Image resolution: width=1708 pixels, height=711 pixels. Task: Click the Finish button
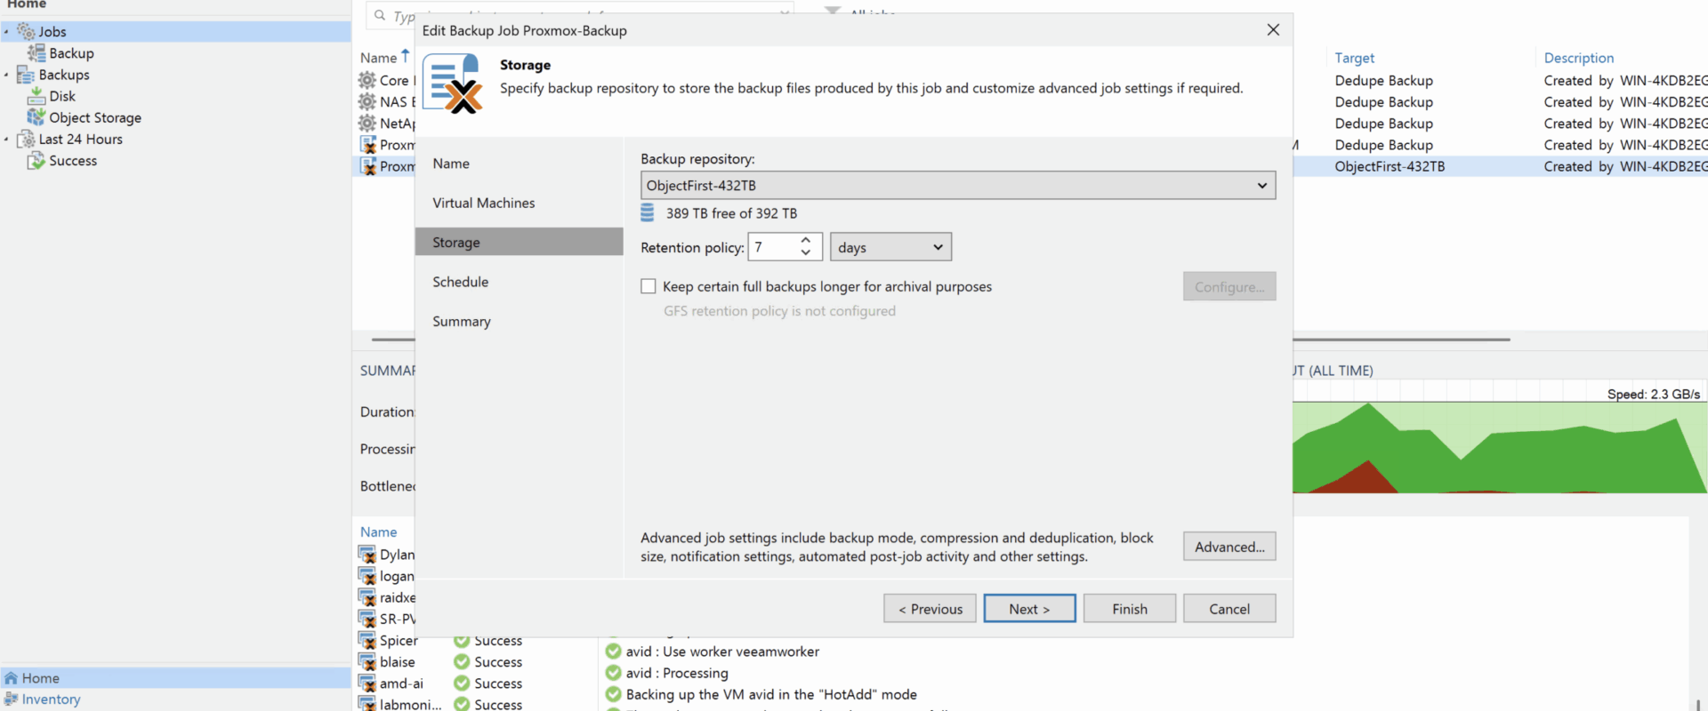coord(1130,609)
